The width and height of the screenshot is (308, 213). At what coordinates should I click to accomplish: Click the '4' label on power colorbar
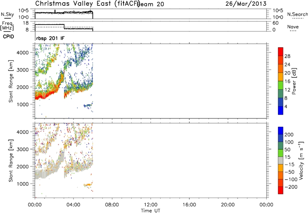[286, 106]
